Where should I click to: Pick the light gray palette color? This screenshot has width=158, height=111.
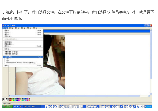8,100
